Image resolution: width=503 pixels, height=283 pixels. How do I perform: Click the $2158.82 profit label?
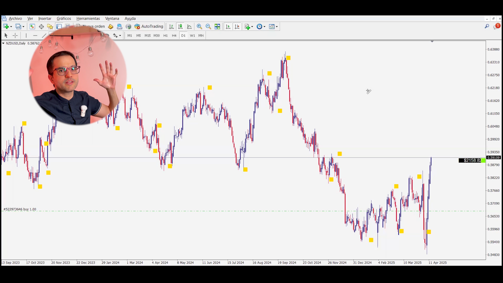[472, 160]
